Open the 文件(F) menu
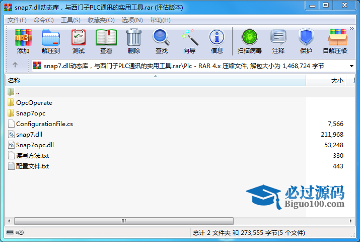Image resolution: width=360 pixels, height=242 pixels. [x=17, y=20]
